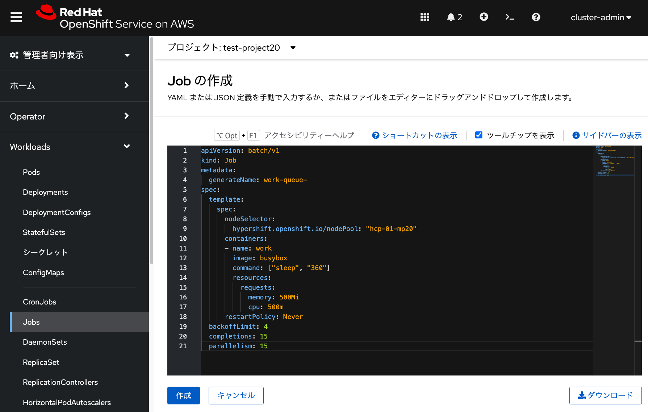Open notifications bell showing 2 alerts
This screenshot has height=412, width=648.
454,17
